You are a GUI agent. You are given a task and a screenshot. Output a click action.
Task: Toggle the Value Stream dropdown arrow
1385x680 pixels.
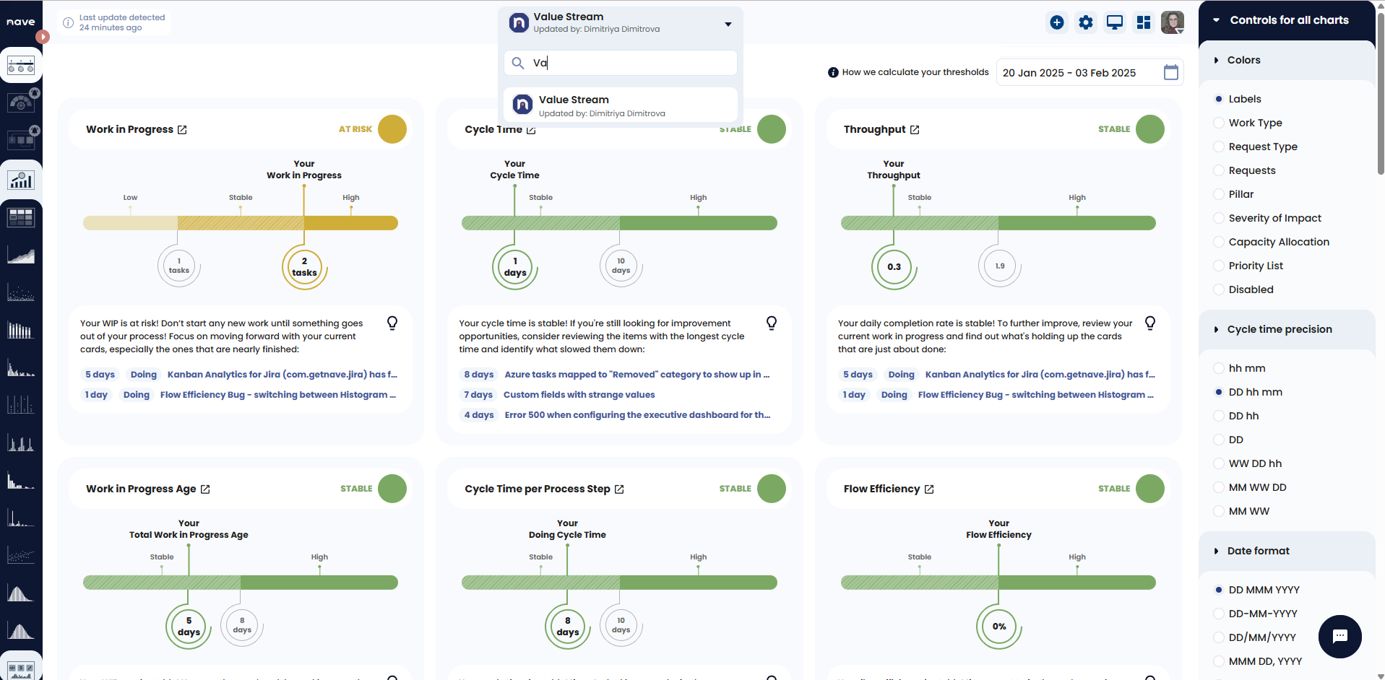click(x=728, y=24)
